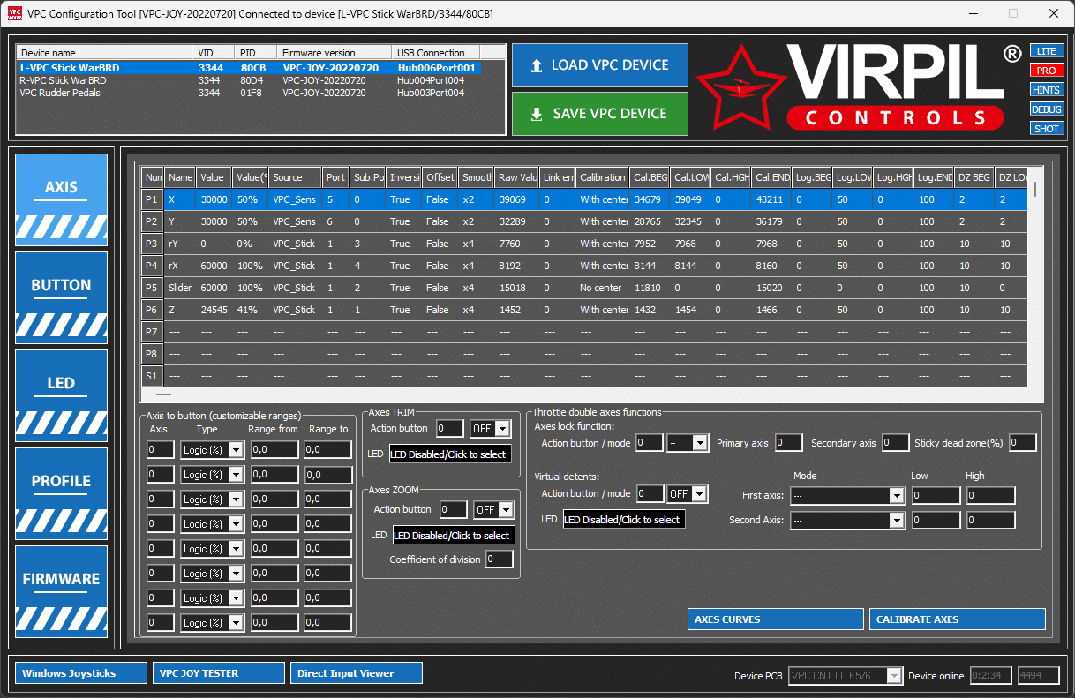Switch to PRO mode
Screen dimensions: 1075x698
click(1046, 71)
